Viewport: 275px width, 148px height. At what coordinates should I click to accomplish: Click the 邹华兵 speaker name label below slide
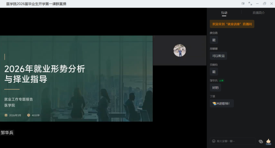click(x=7, y=133)
